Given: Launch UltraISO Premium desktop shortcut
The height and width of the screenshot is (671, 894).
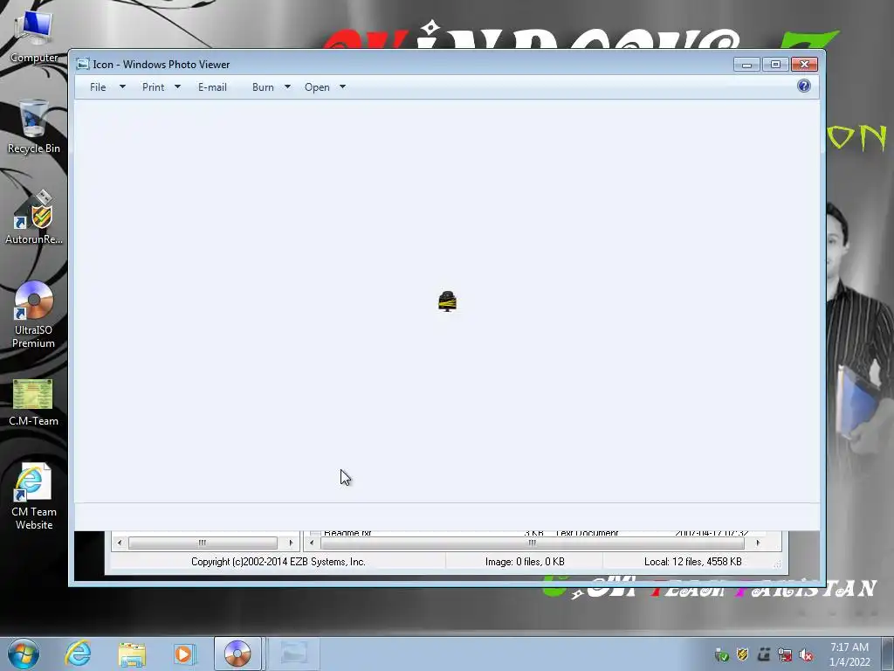Looking at the screenshot, I should coord(34,315).
